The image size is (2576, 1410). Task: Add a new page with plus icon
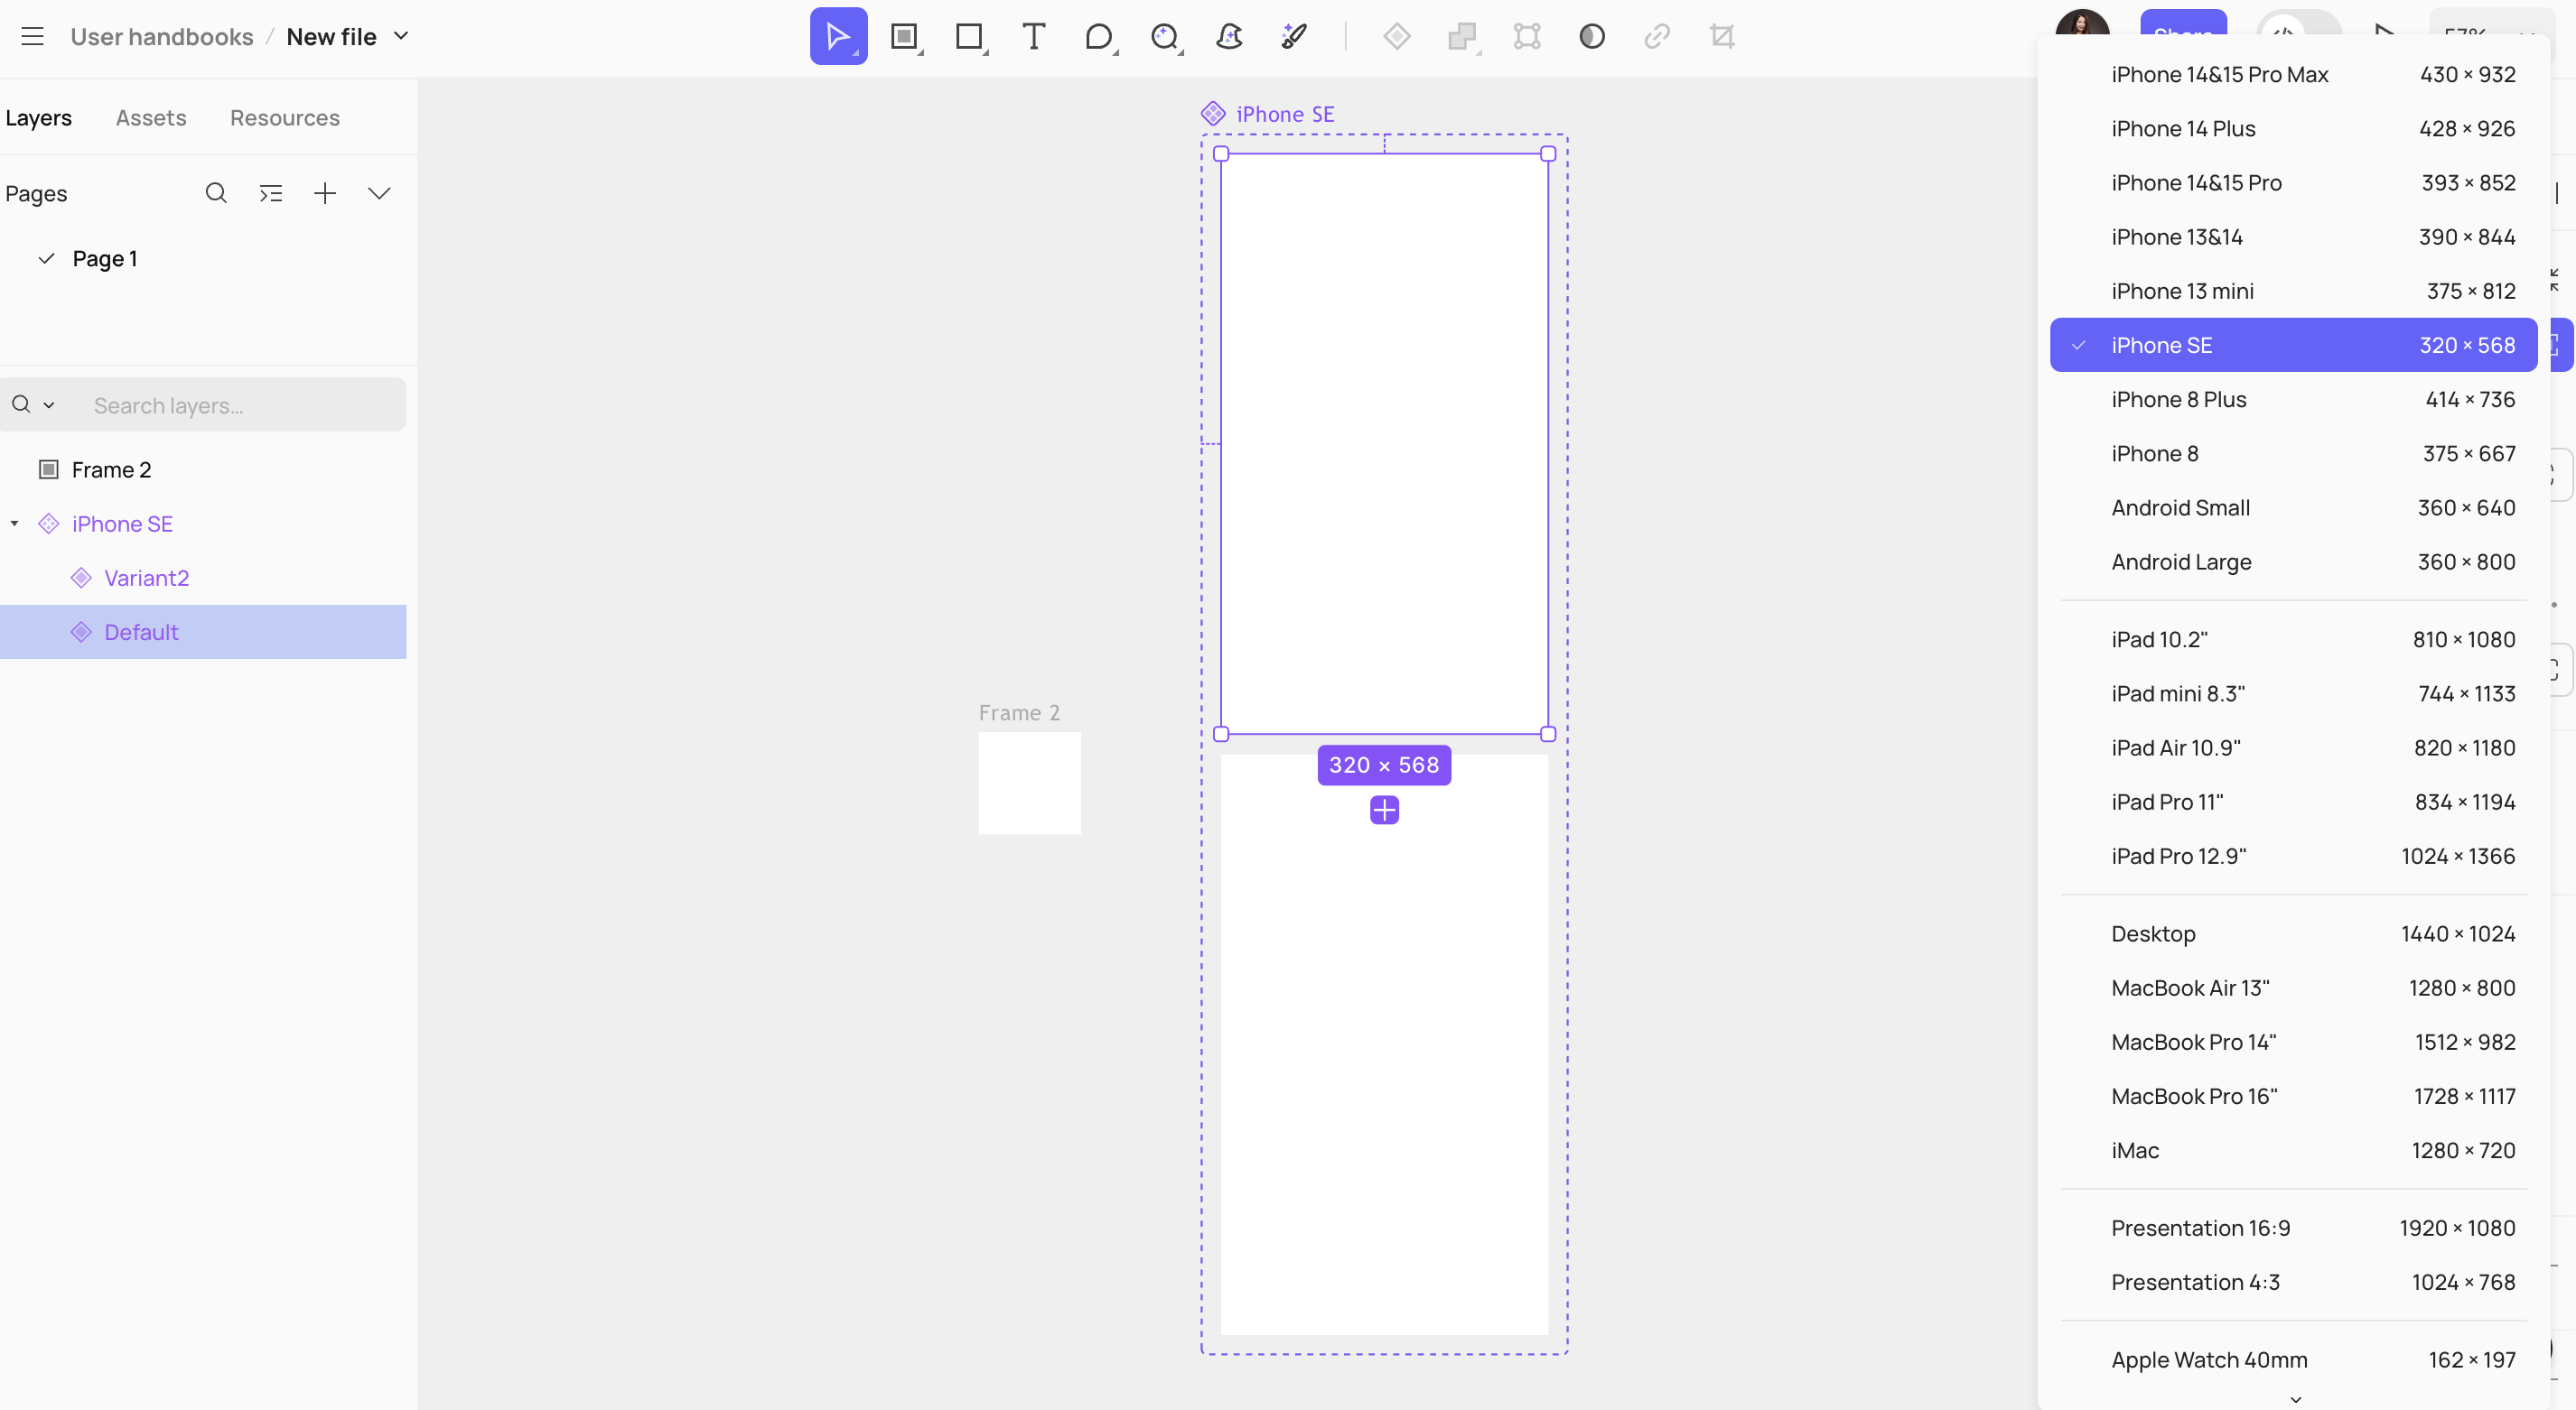(x=325, y=193)
